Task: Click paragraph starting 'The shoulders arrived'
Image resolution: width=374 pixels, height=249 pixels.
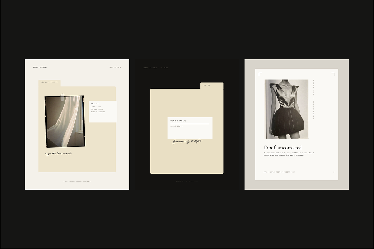Action: click(x=289, y=154)
